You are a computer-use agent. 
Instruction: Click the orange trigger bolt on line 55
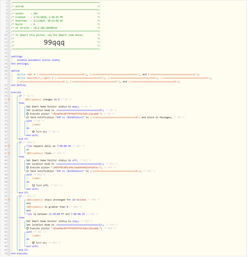tap(9, 200)
